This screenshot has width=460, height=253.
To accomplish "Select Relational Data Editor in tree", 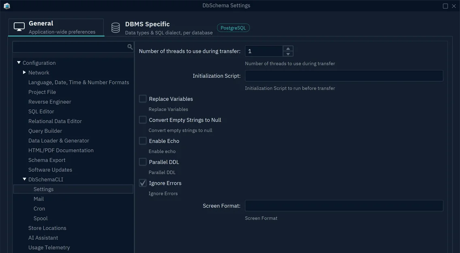I will (55, 121).
